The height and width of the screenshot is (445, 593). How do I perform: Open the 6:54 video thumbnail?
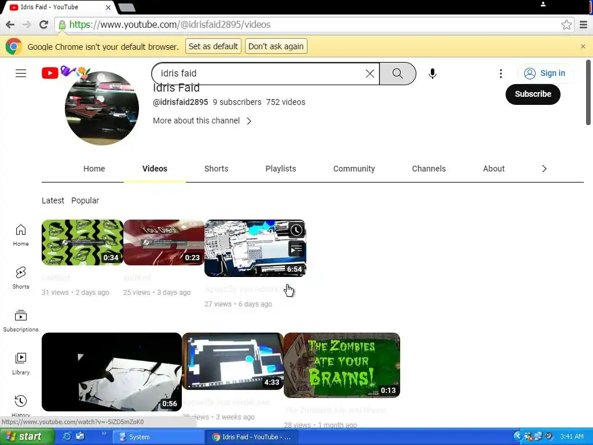255,248
